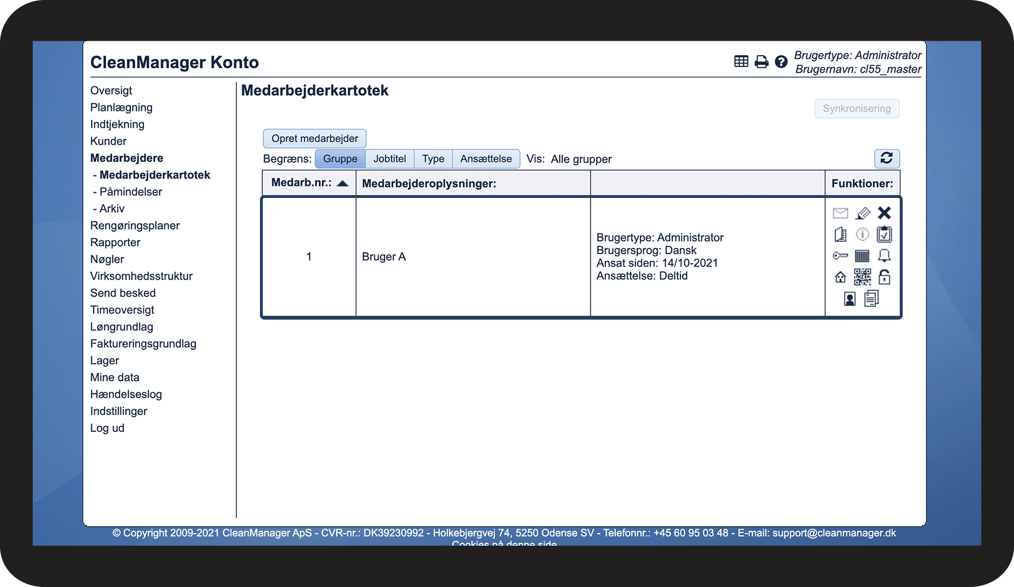
Task: Click the Opret medarbejder button
Action: (314, 138)
